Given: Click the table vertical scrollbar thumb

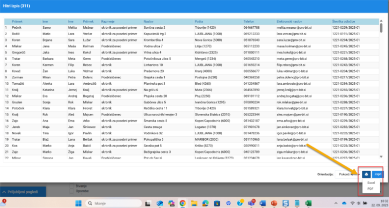Looking at the screenshot, I should 381,28.
